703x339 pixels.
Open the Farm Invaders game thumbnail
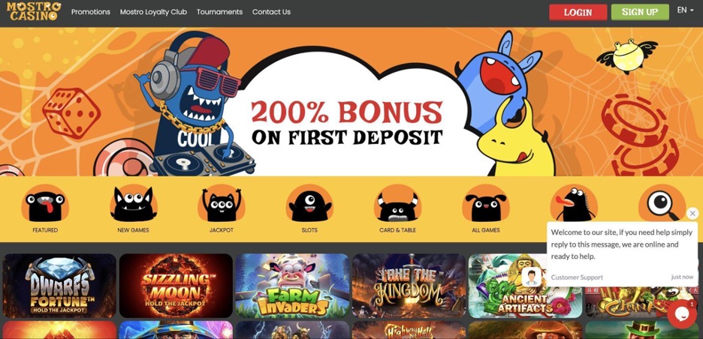point(292,286)
